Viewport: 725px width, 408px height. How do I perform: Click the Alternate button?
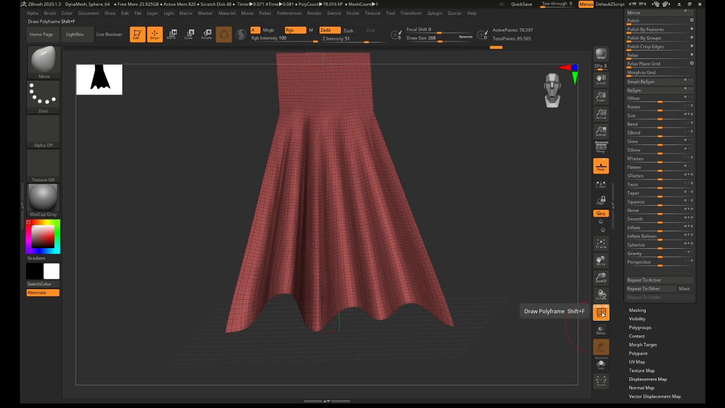(x=43, y=292)
